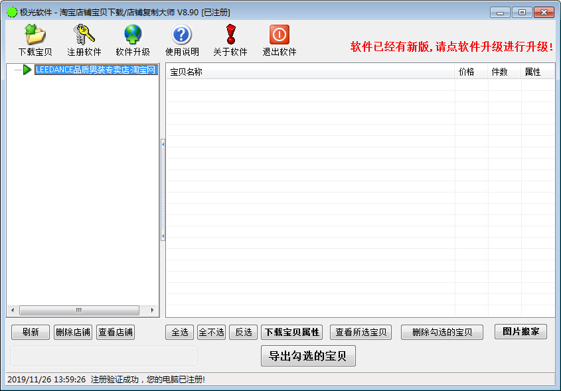Click 关于软件 red exclamation icon

tap(231, 35)
